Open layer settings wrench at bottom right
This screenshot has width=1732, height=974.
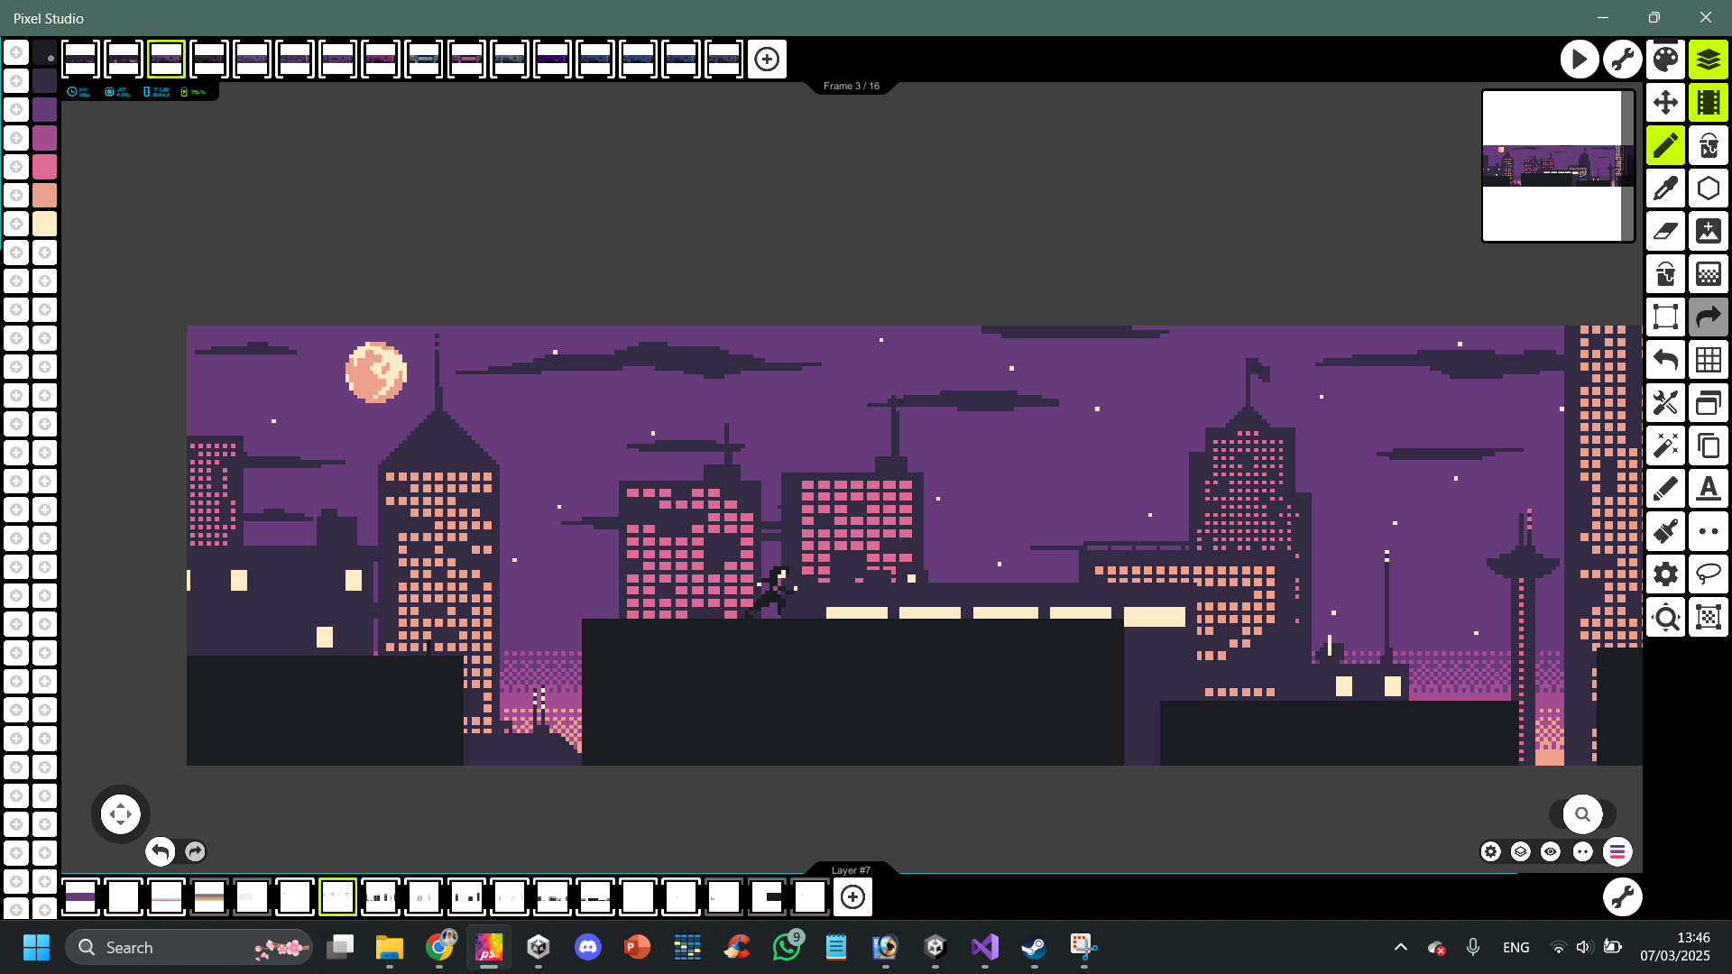tap(1622, 896)
